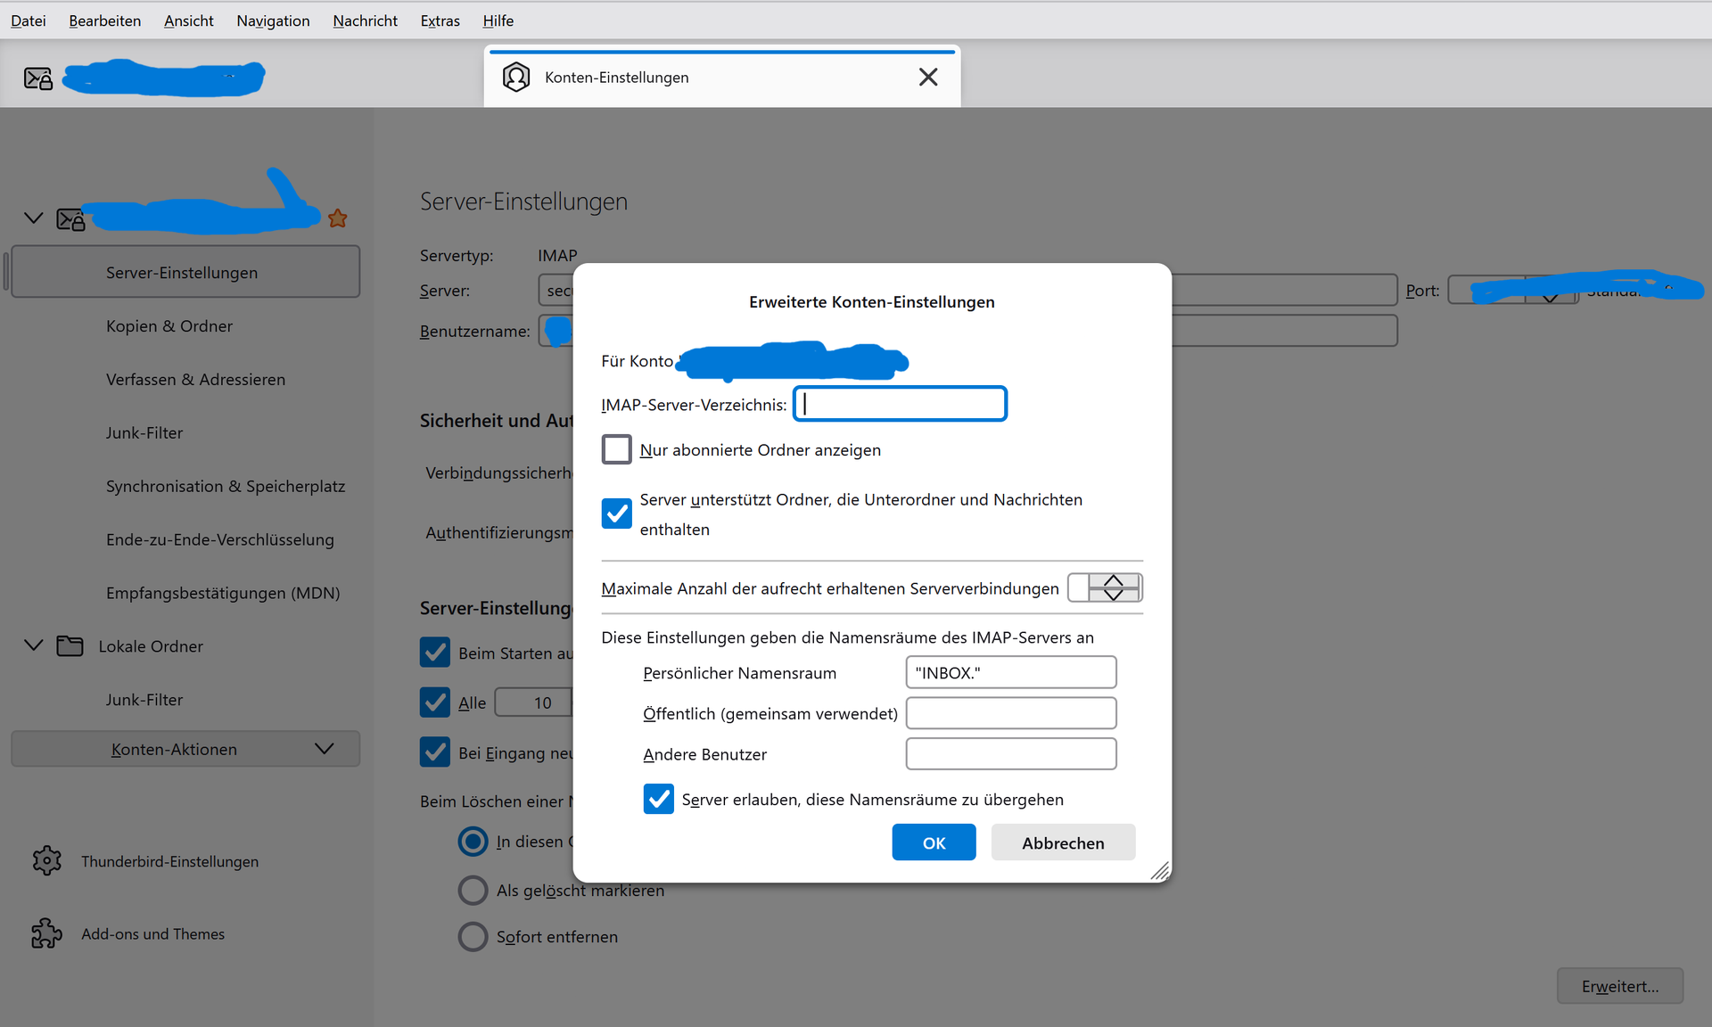
Task: Toggle Server erlauben Namensräume zu übergehen
Action: click(x=658, y=799)
